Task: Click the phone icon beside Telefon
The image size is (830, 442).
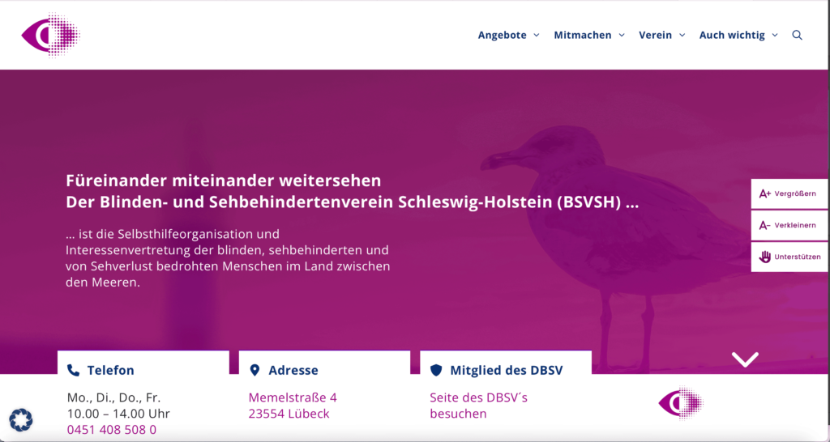Action: [74, 370]
